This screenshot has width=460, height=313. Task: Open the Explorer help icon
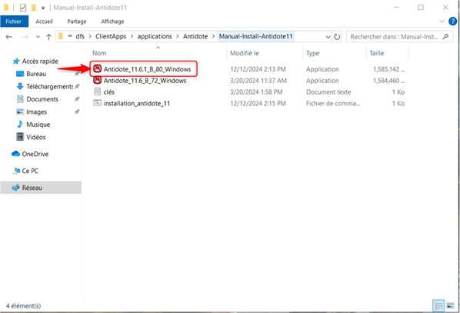click(452, 22)
